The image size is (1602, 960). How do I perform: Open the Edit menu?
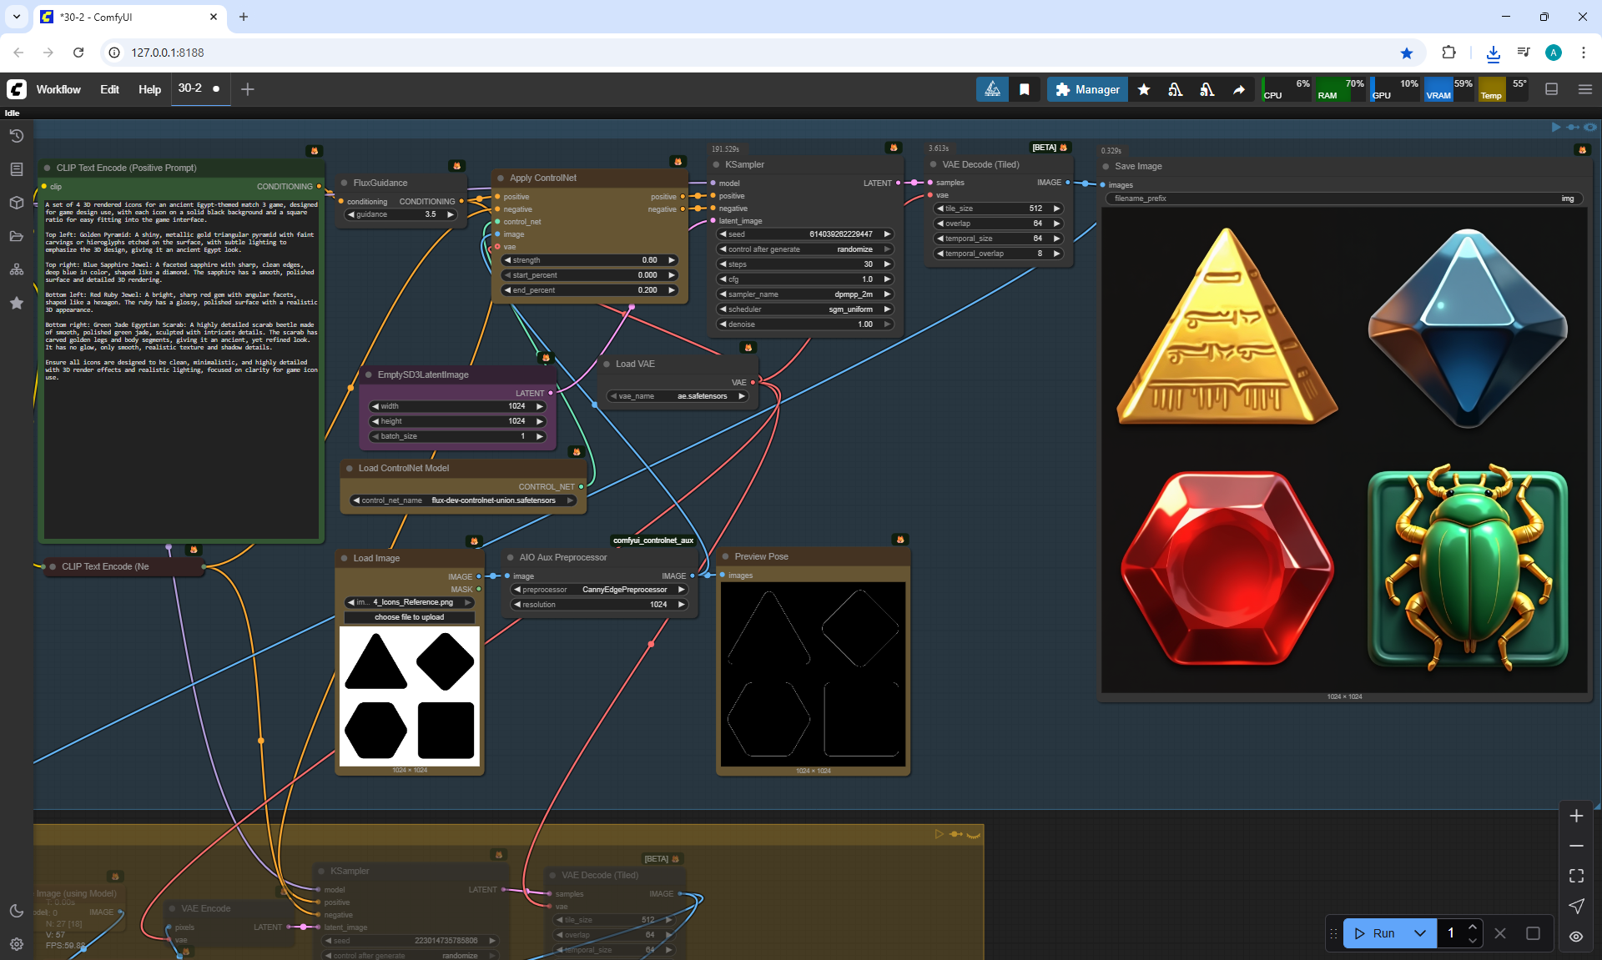[109, 89]
